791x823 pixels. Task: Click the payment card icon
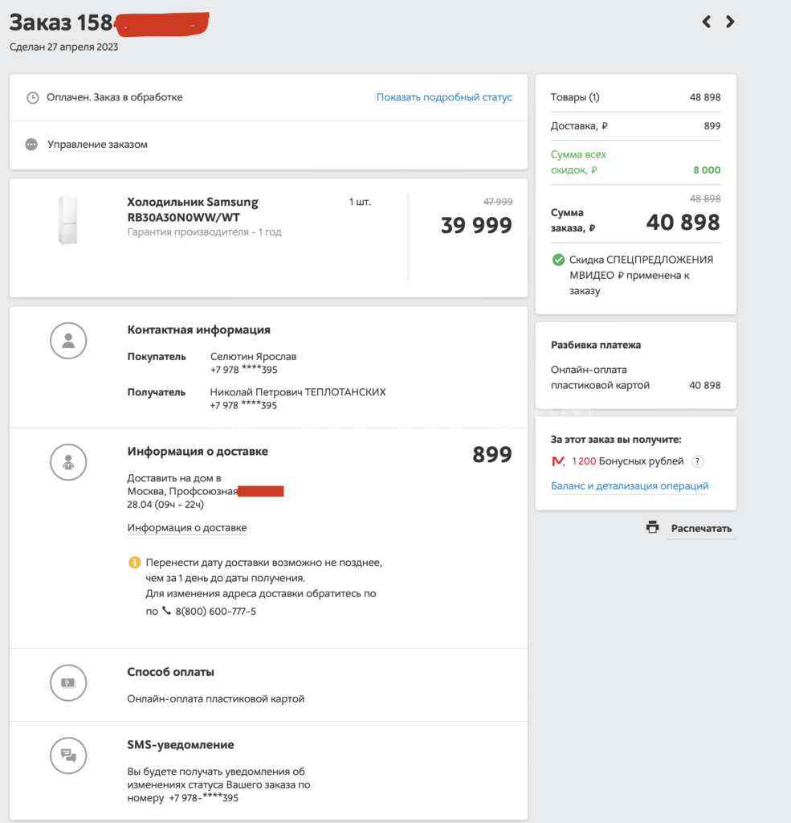point(68,683)
